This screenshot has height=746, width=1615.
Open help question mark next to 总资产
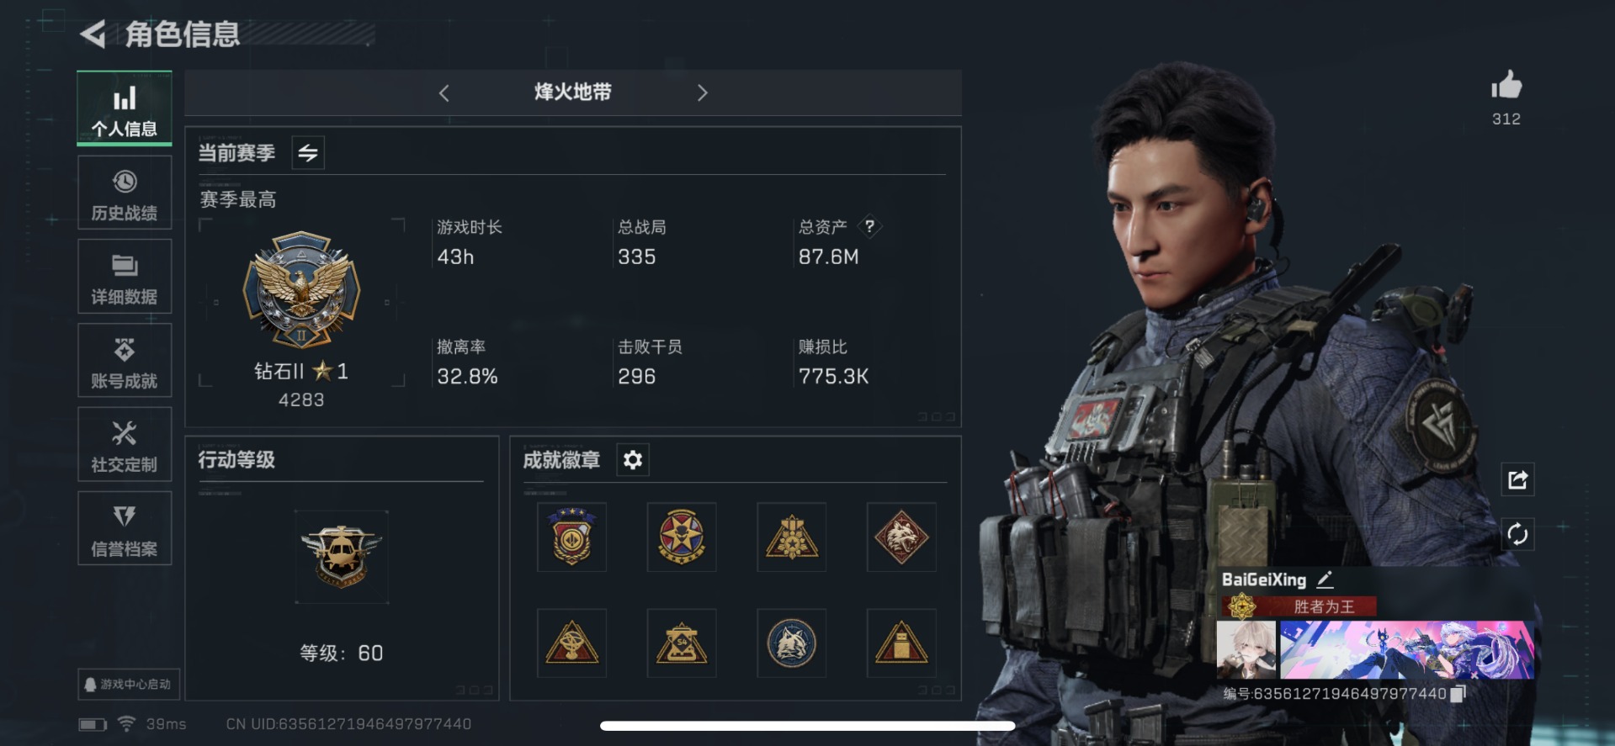pos(869,226)
